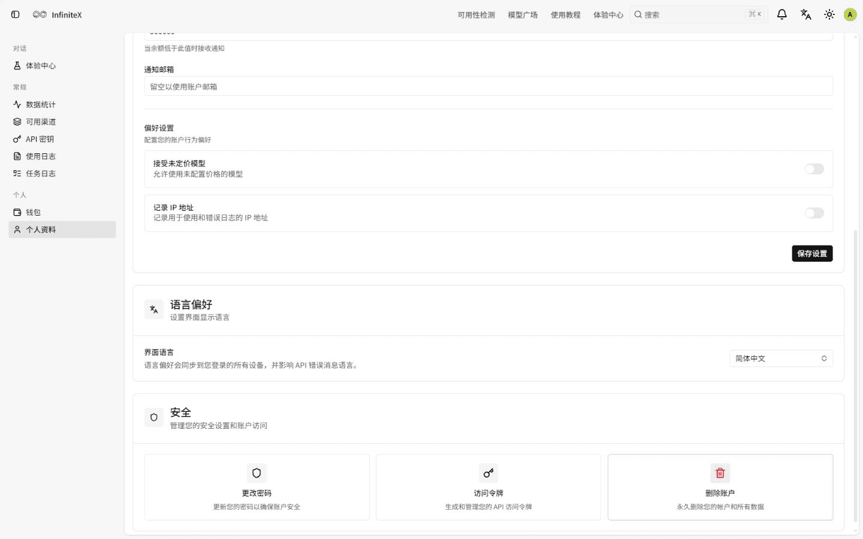The height and width of the screenshot is (539, 863).
Task: Click the page vertical scrollbar thumb
Action: [856, 376]
